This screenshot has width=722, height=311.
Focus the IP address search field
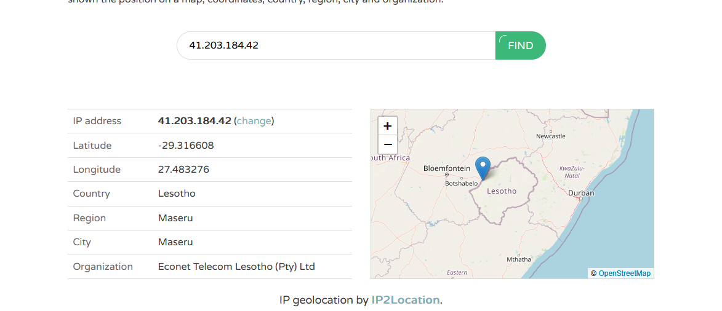point(335,45)
